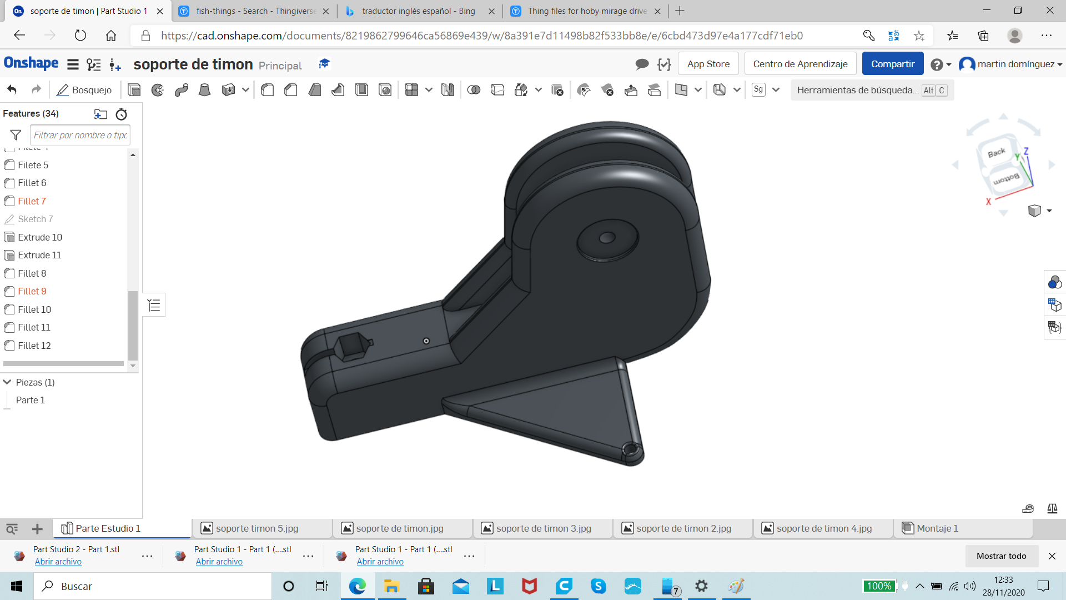
Task: Toggle the Sketch 7 feature in the list
Action: click(35, 219)
